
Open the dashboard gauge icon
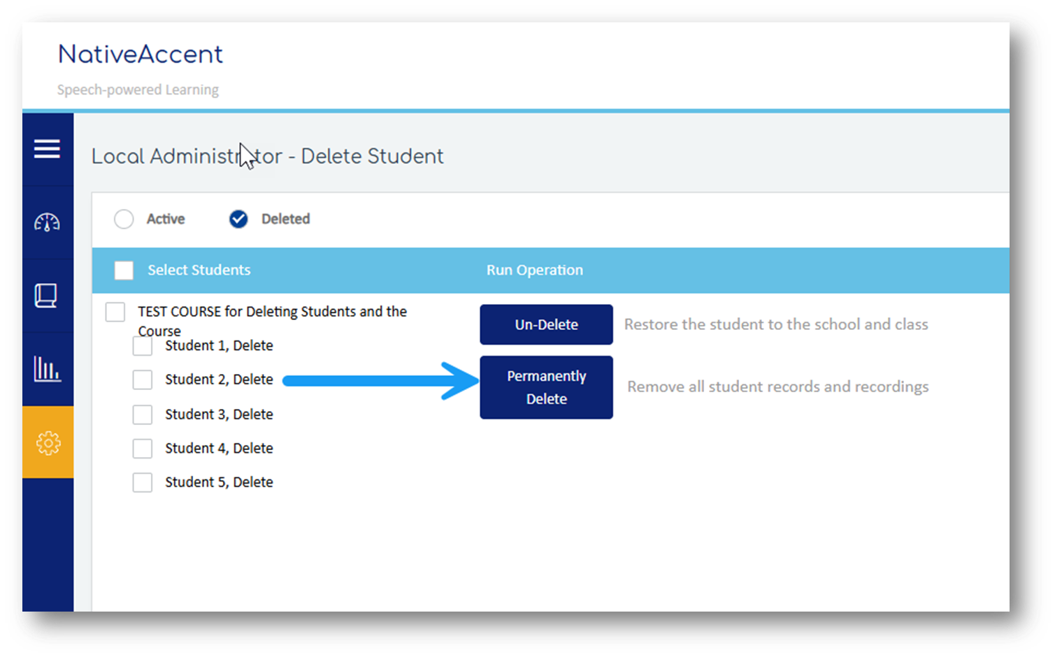(x=47, y=223)
